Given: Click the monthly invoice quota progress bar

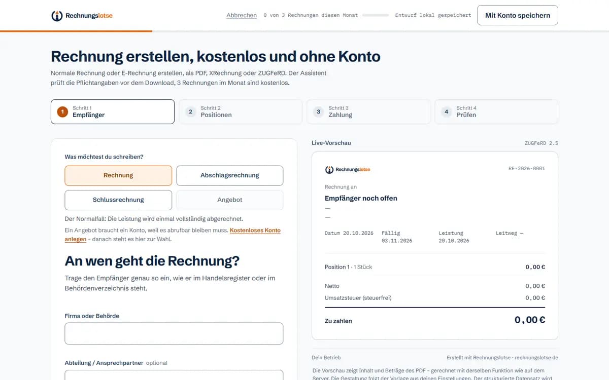Looking at the screenshot, I should click(376, 15).
